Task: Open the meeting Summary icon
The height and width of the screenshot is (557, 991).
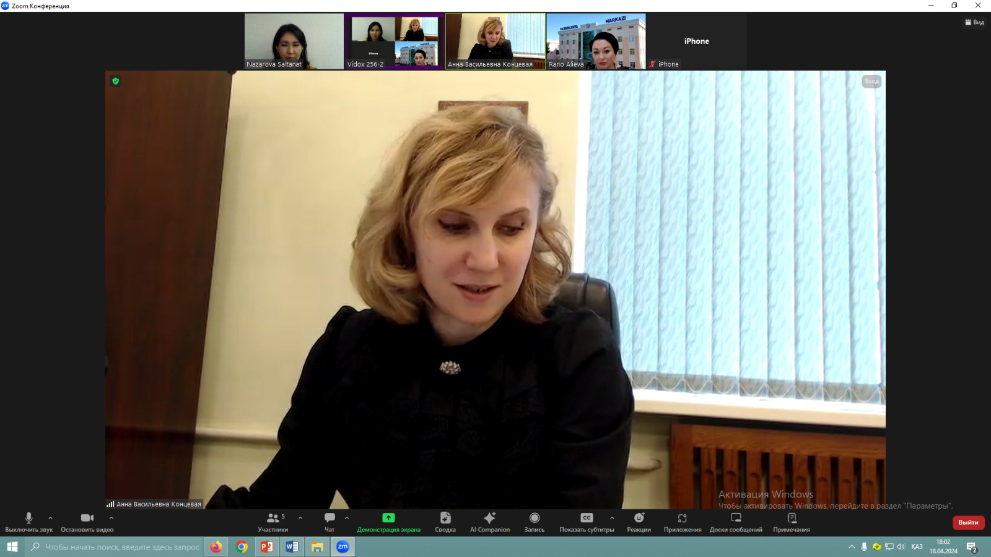Action: pos(445,519)
